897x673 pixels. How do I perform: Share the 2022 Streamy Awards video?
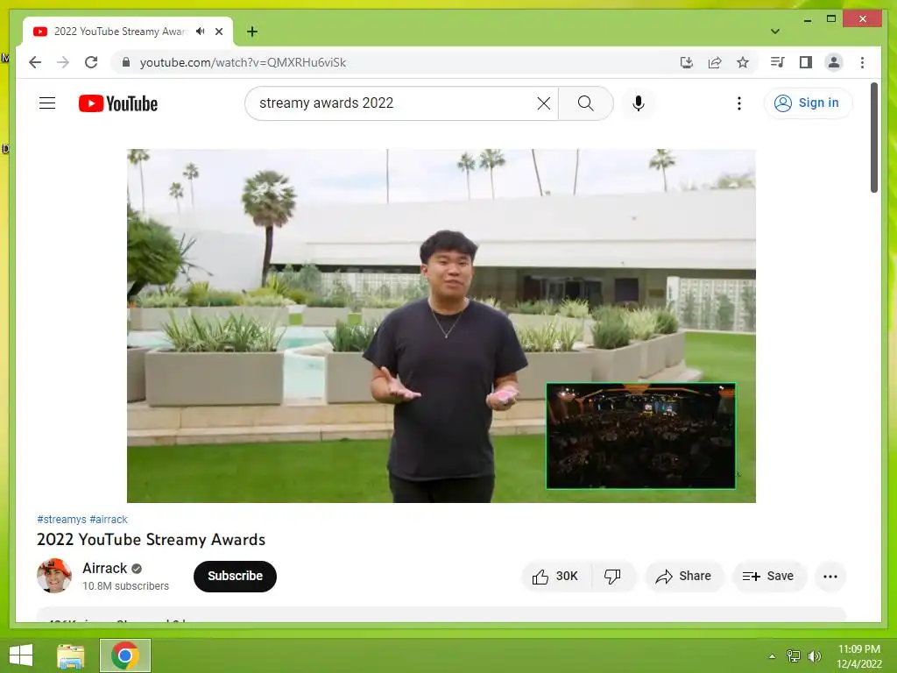684,577
